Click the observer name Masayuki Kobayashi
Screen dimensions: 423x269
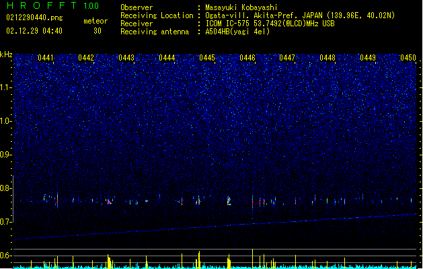point(241,7)
